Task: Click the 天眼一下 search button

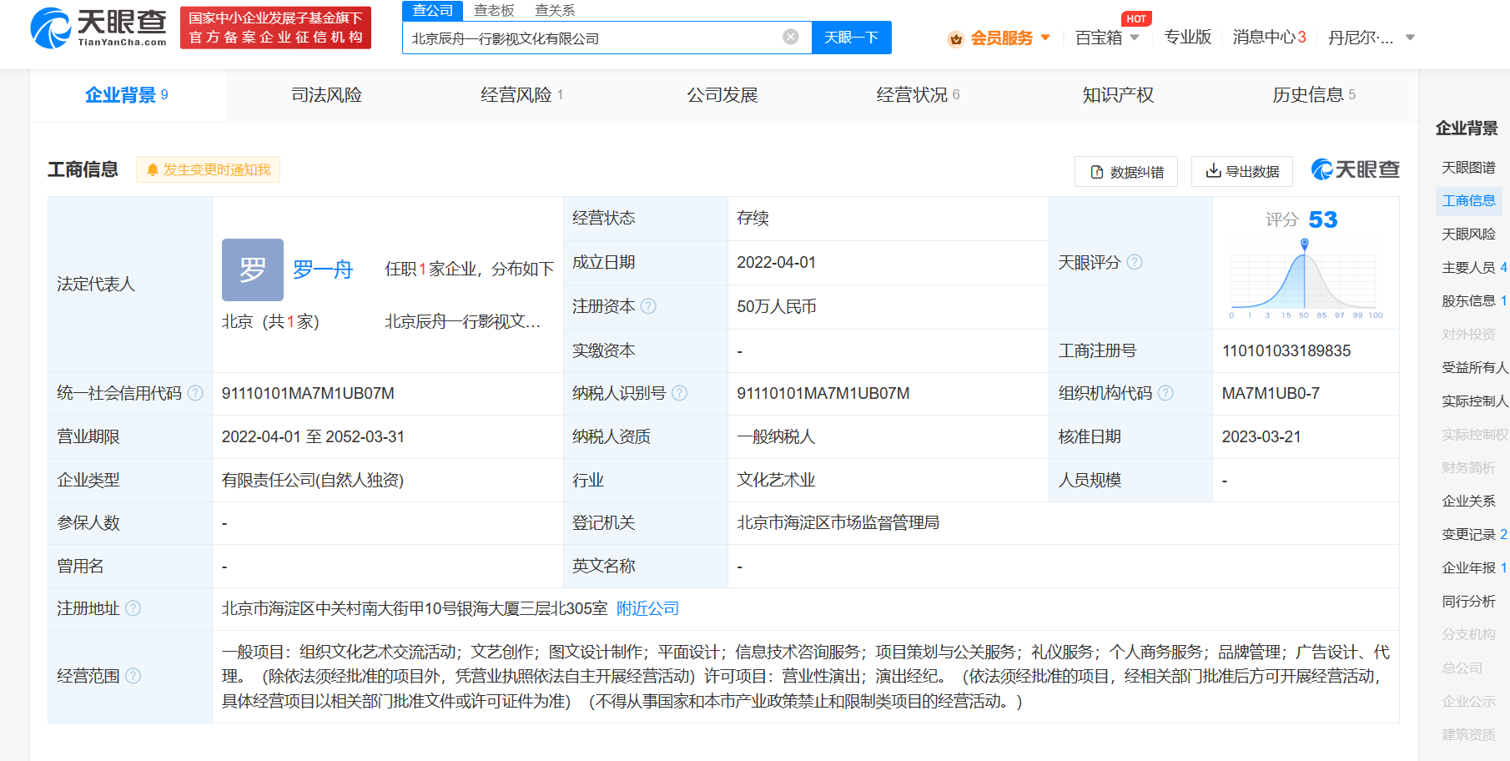Action: pyautogui.click(x=851, y=37)
